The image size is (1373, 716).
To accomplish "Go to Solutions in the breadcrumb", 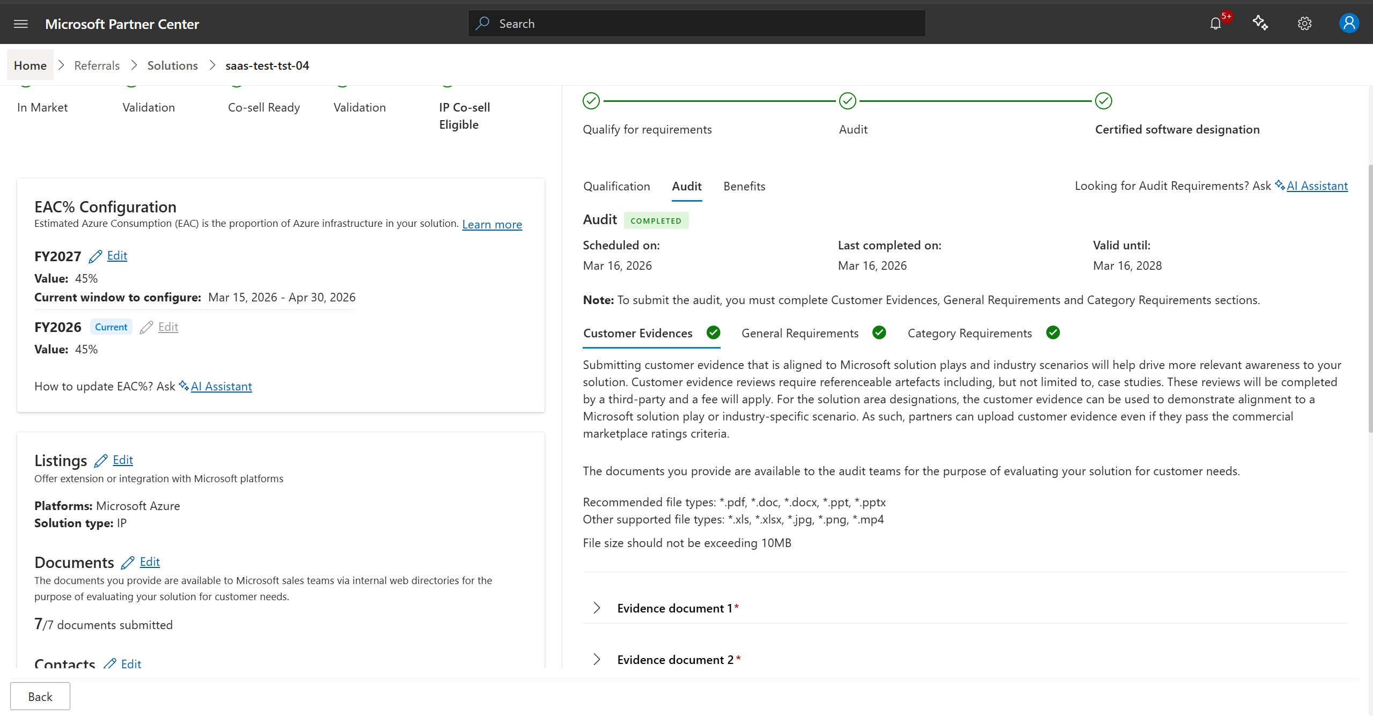I will [x=172, y=65].
